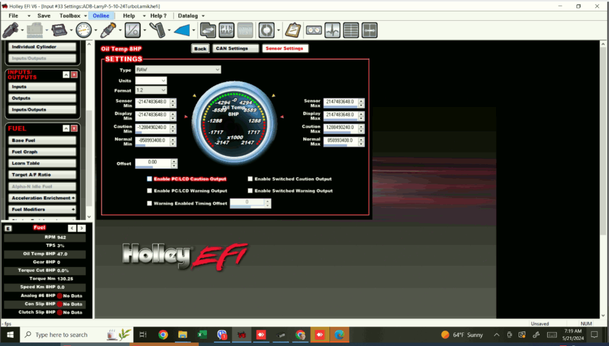The width and height of the screenshot is (609, 346).
Task: Click the last toolbar layout icon
Action: 370,30
